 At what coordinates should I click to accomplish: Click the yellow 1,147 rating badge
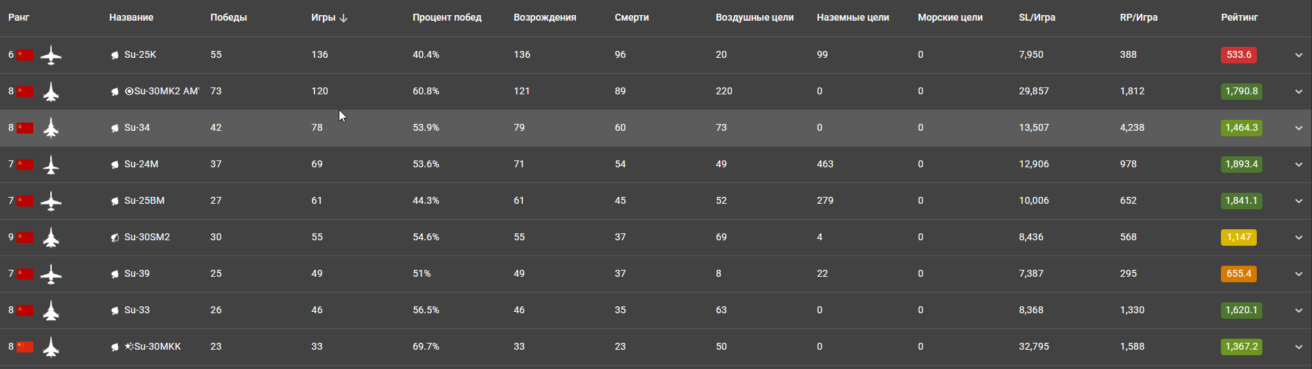coord(1238,238)
